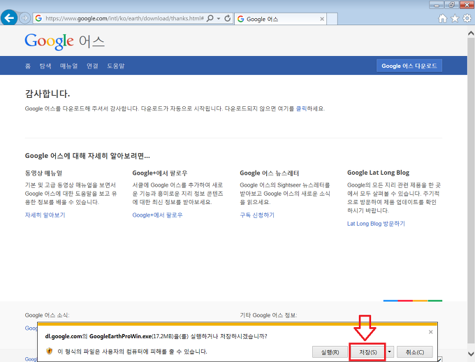Click the security shield warning icon
This screenshot has height=362, width=475.
pos(50,351)
